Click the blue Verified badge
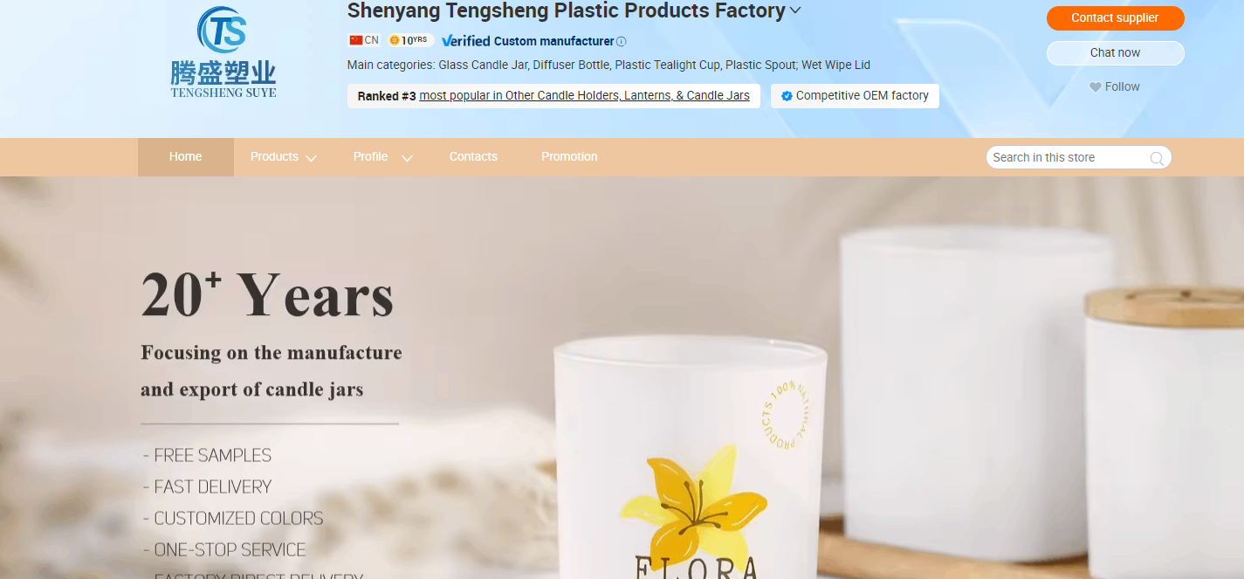Image resolution: width=1244 pixels, height=579 pixels. point(466,41)
